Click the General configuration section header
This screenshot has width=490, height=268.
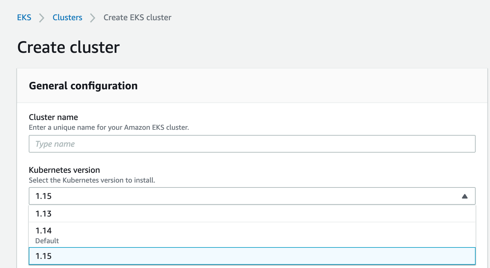[83, 86]
